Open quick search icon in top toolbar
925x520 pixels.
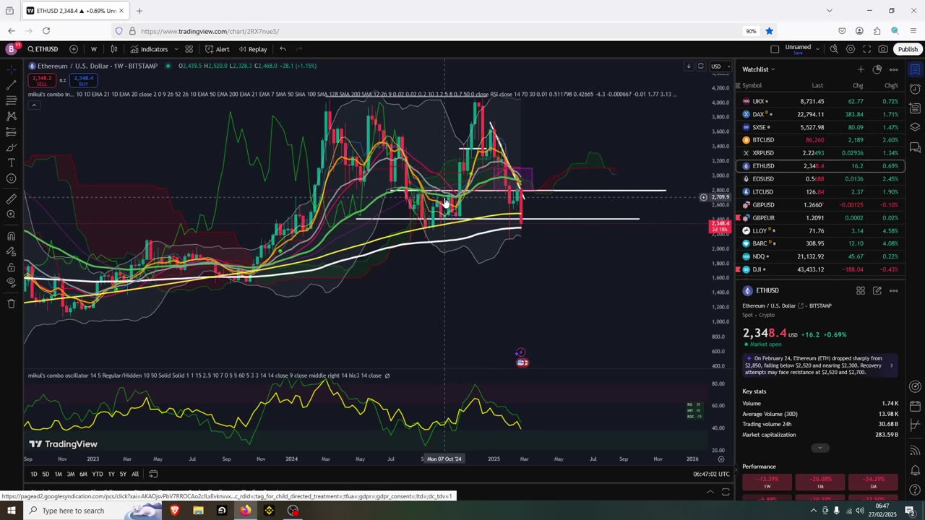pos(834,49)
